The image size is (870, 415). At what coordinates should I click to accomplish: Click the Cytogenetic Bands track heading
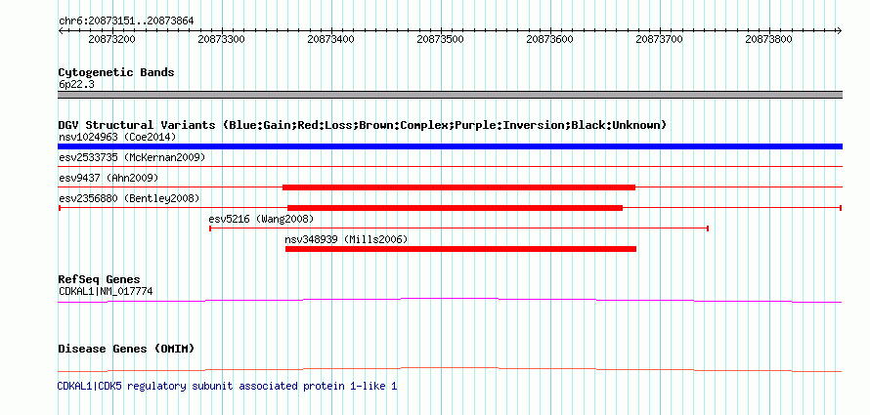point(116,72)
